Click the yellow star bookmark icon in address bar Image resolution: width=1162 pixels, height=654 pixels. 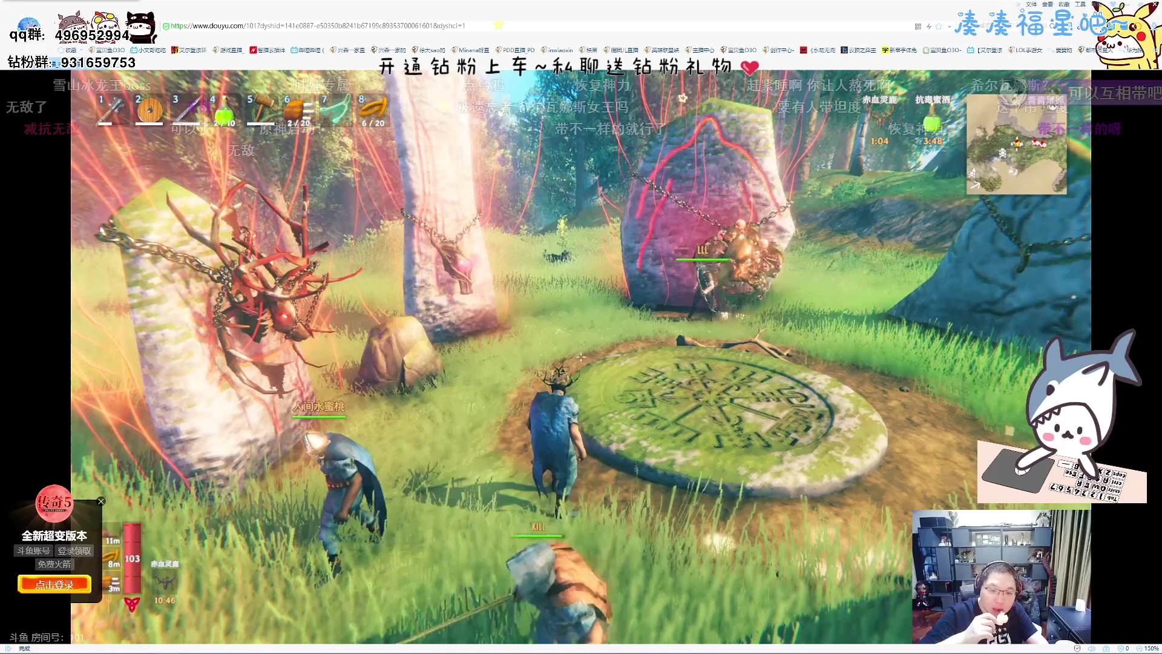pyautogui.click(x=499, y=25)
